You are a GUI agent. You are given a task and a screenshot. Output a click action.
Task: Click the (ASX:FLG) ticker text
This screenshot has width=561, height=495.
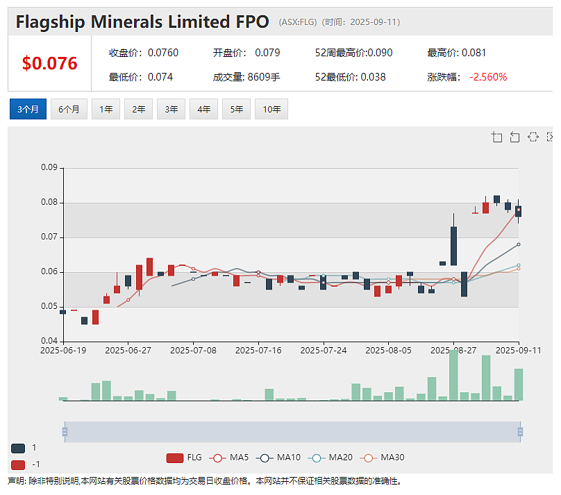[x=298, y=22]
